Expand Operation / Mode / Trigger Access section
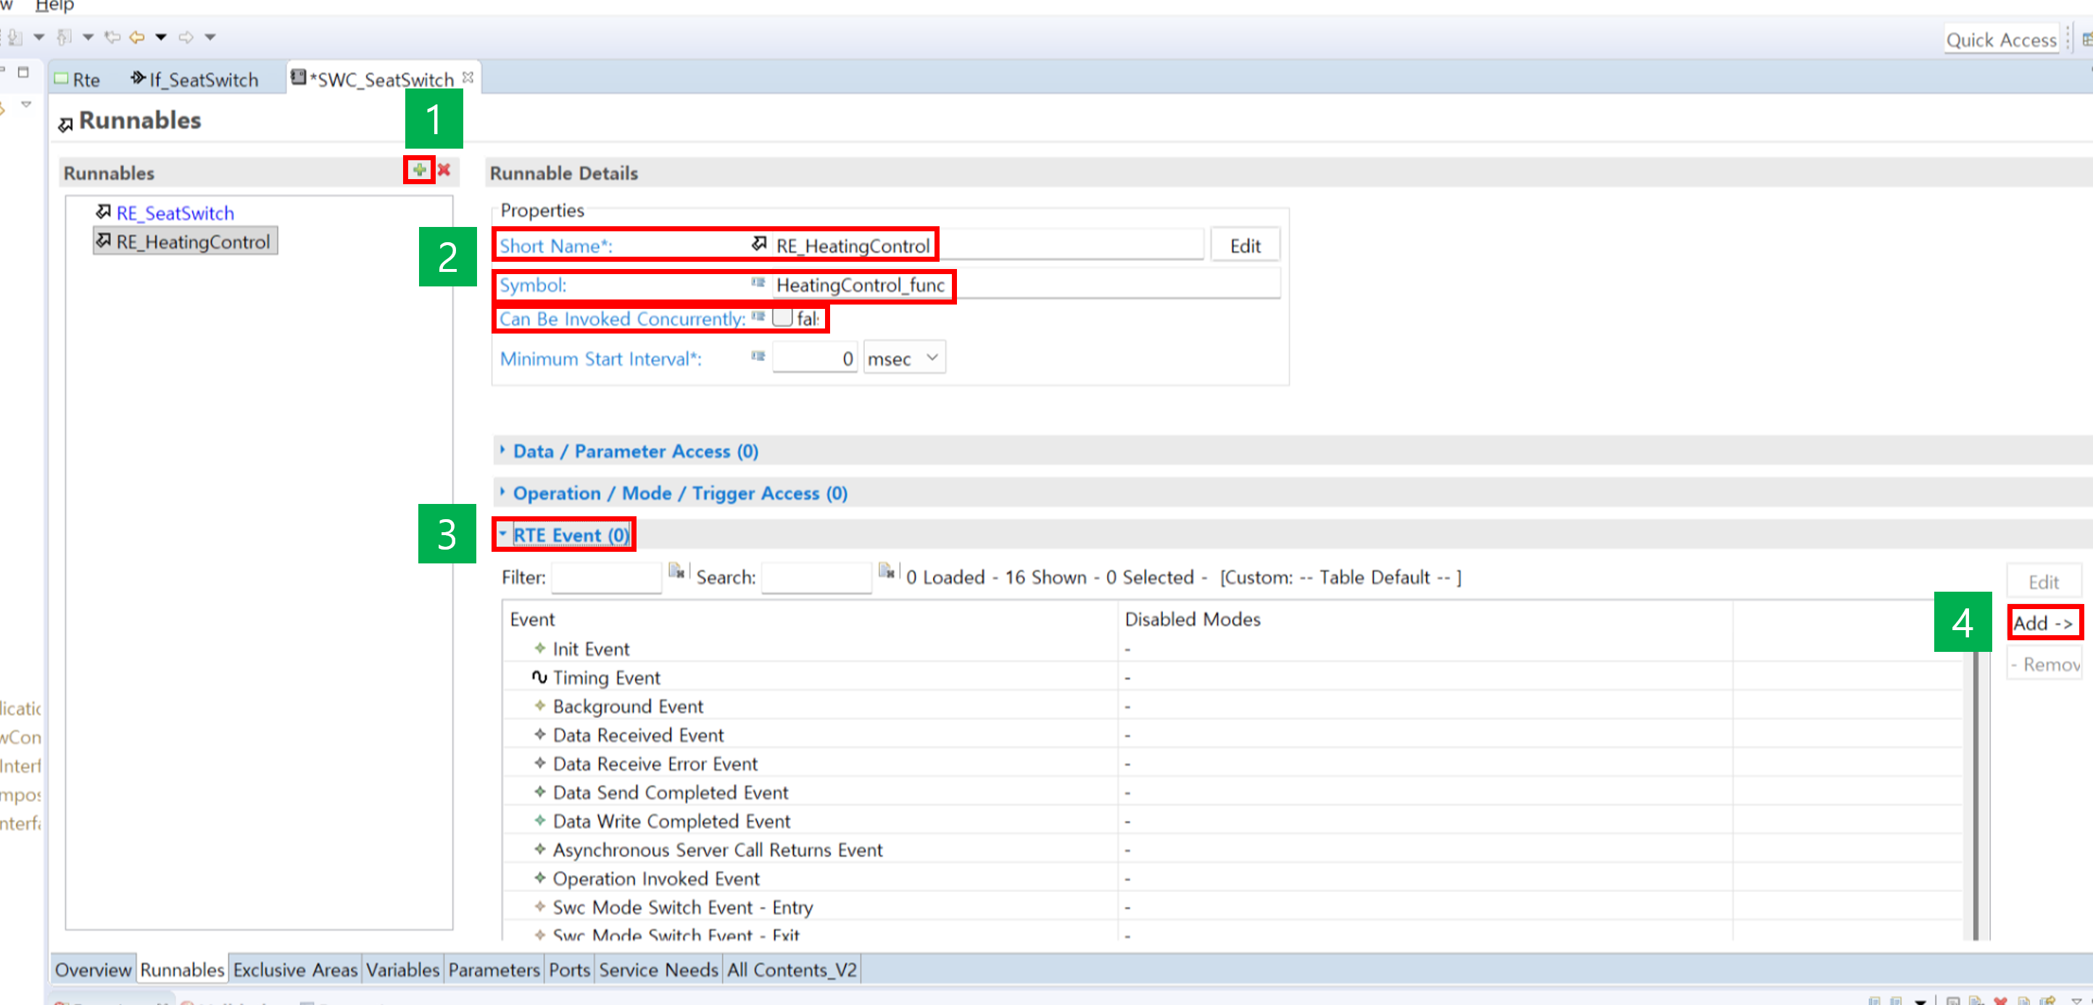The width and height of the screenshot is (2093, 1005). [x=679, y=493]
